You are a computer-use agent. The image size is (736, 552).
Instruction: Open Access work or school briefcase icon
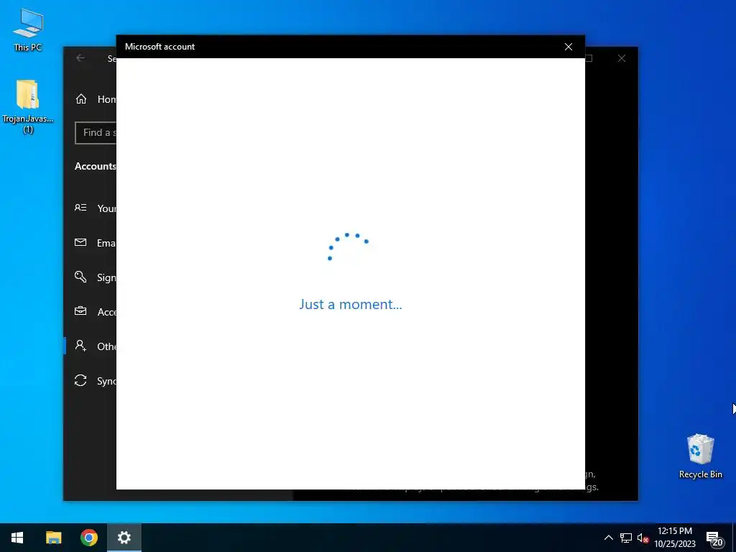pyautogui.click(x=80, y=311)
